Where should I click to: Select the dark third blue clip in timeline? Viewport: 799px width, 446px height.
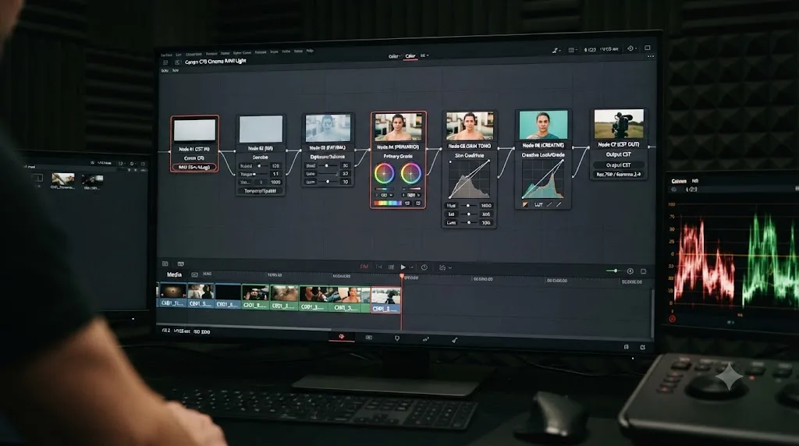[227, 296]
